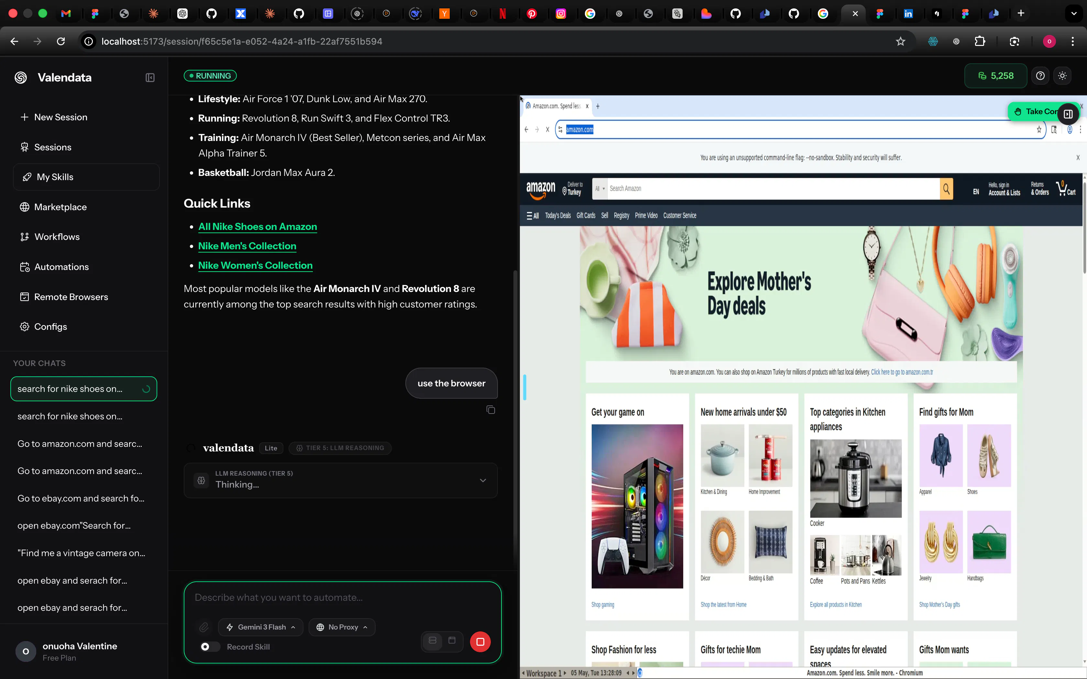Go to the Marketplace
The width and height of the screenshot is (1087, 679).
53,207
